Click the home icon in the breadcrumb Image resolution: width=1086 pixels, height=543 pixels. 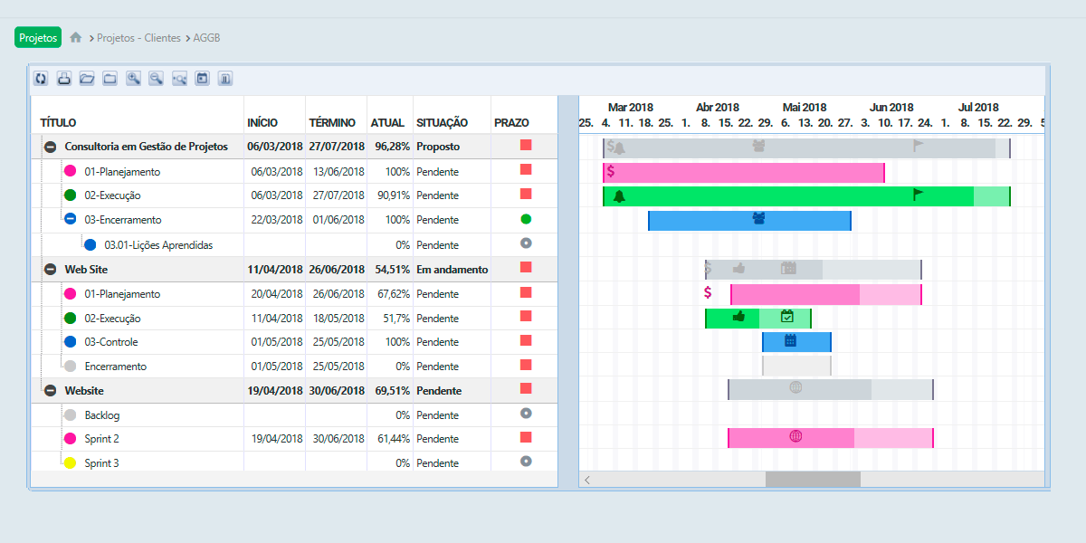76,38
